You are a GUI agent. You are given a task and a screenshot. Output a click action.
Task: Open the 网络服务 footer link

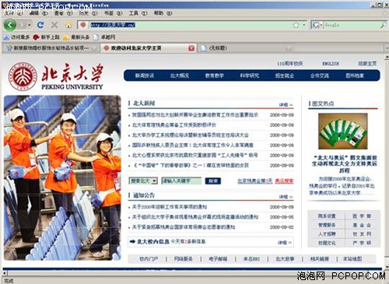pos(183,259)
